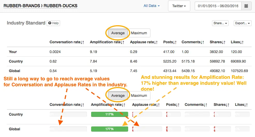Sort top table by Applause rate

pos(156,42)
